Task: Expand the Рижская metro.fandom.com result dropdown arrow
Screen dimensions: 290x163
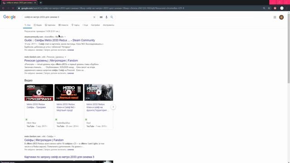Action: click(x=65, y=57)
